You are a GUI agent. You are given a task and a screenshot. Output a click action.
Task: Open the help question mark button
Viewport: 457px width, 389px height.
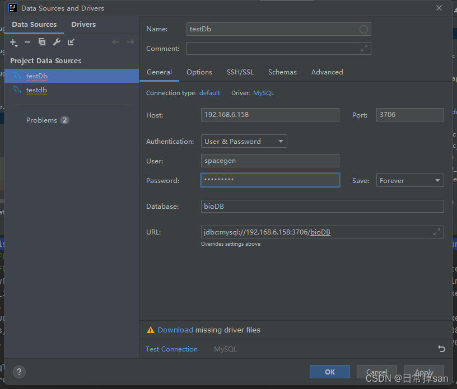19,372
